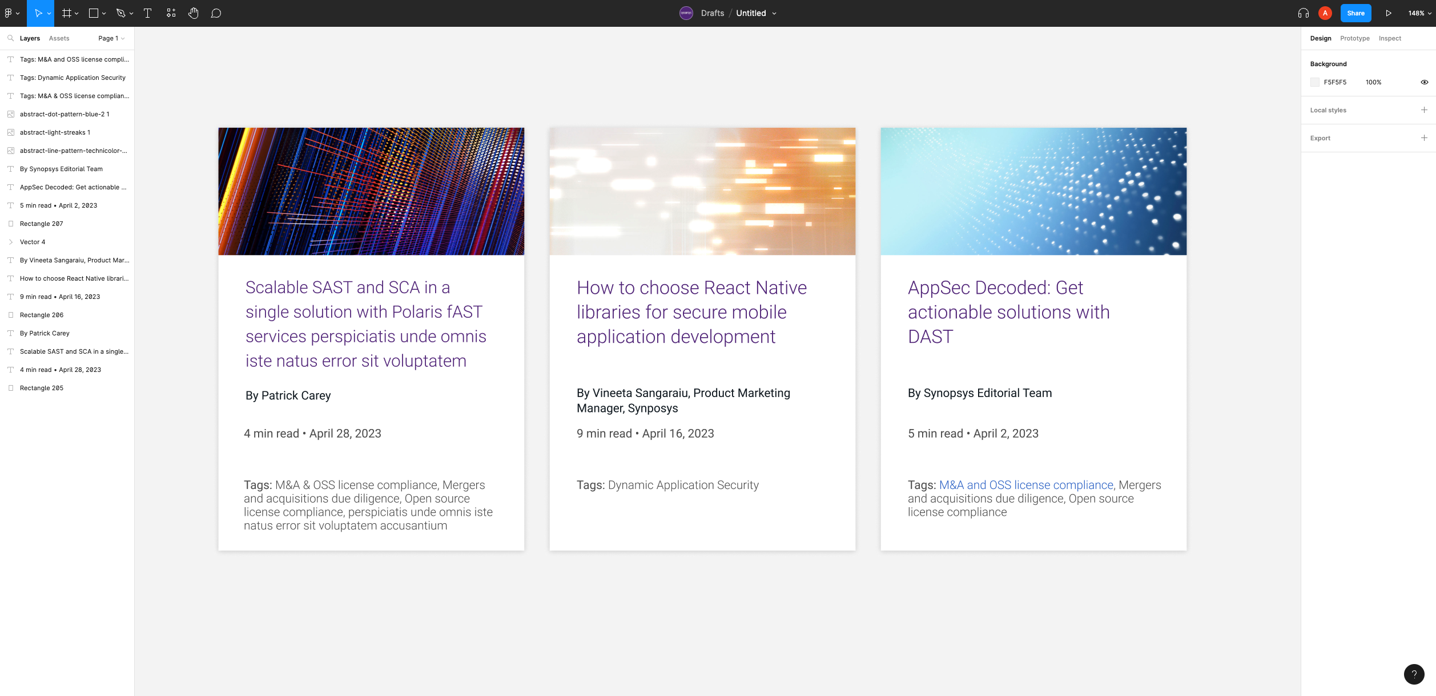Open the Resources components tool

click(171, 13)
